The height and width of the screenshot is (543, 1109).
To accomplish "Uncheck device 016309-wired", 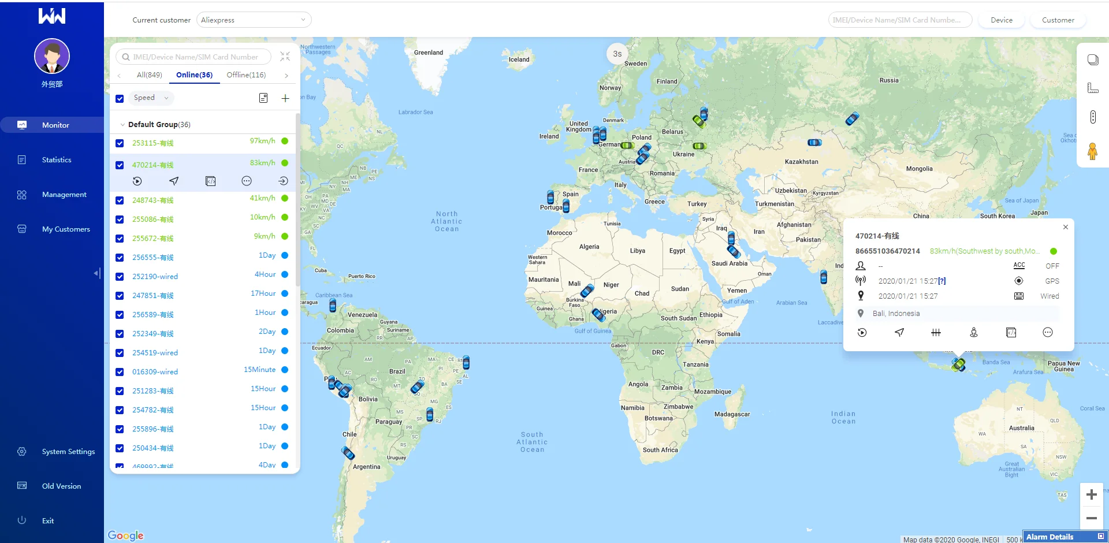I will coord(120,372).
